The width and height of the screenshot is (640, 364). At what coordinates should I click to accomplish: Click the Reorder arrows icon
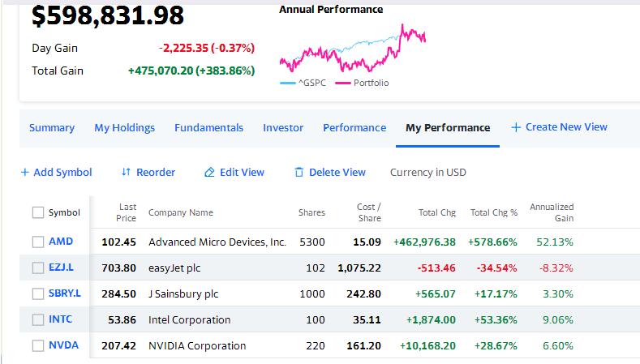tap(126, 172)
